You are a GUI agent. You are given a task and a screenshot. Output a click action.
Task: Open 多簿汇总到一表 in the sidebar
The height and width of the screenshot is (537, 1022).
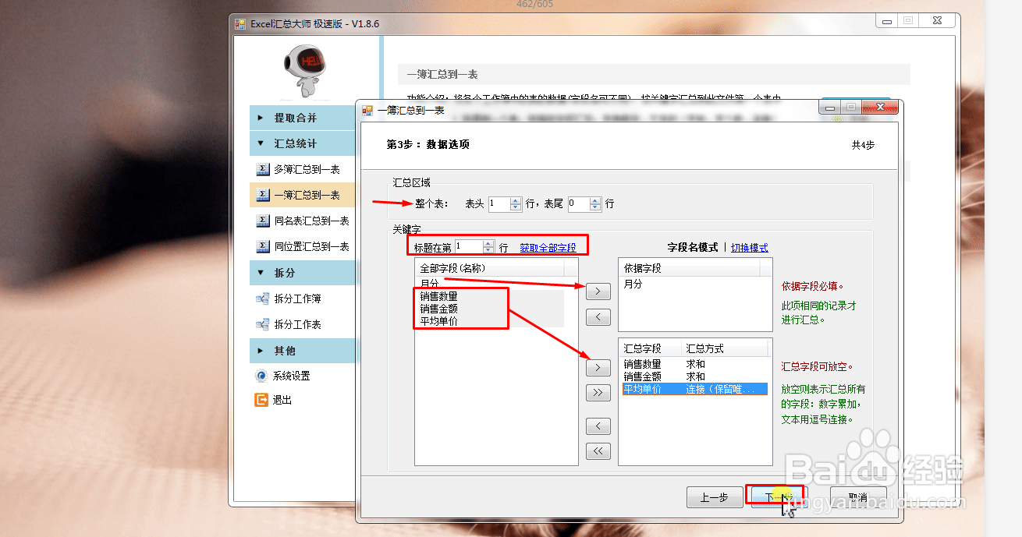[x=307, y=169]
